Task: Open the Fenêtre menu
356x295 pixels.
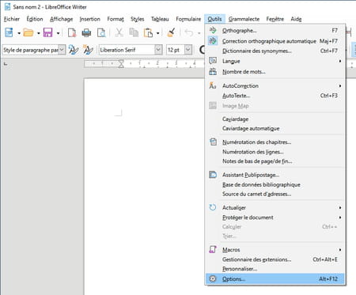Action: [275, 19]
